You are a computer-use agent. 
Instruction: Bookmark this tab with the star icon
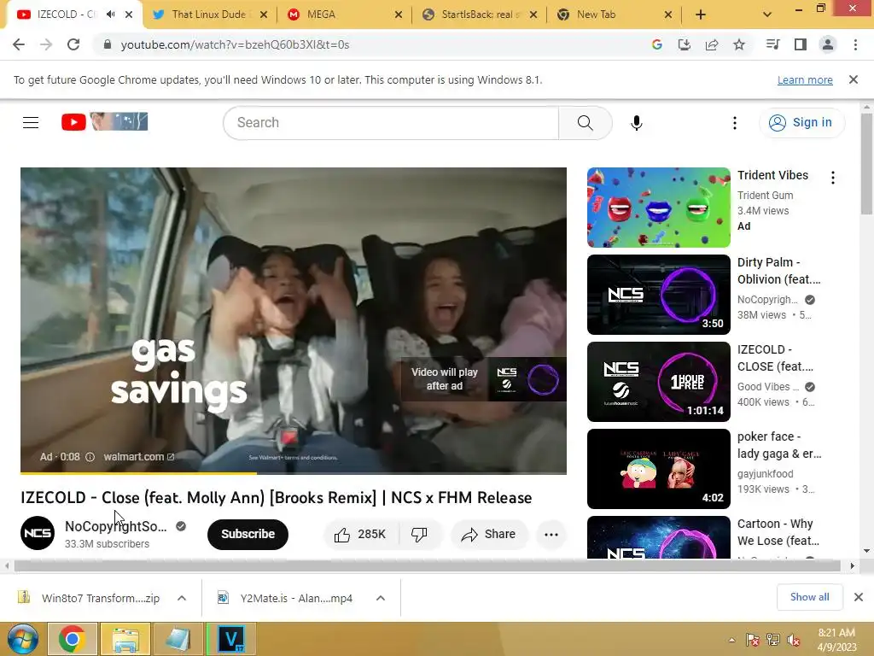[739, 44]
